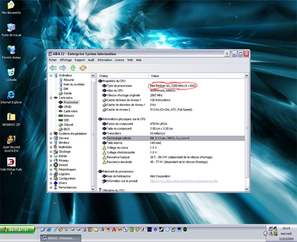The image size is (297, 242).
Task: Expand Système d'exploitation tree node
Action: (51, 134)
